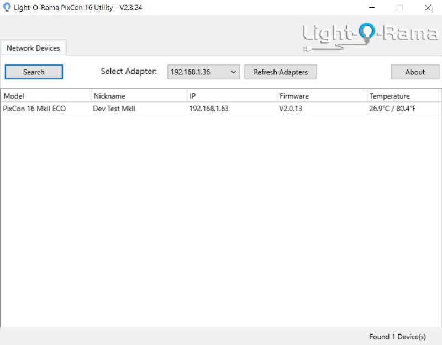Image resolution: width=442 pixels, height=345 pixels.
Task: Click the 26.9°C / 80.4°F temperature cell
Action: coord(392,109)
